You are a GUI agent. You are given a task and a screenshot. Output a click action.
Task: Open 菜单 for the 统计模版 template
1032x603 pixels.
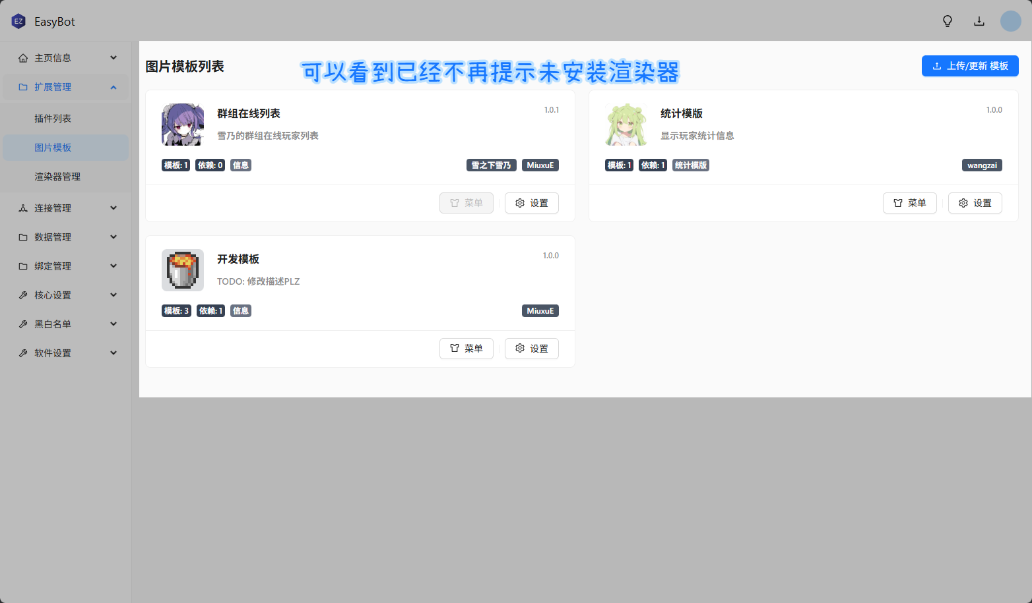coord(909,203)
